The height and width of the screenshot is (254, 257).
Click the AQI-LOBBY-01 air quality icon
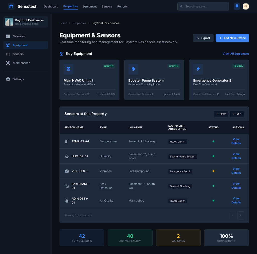[x=67, y=200]
